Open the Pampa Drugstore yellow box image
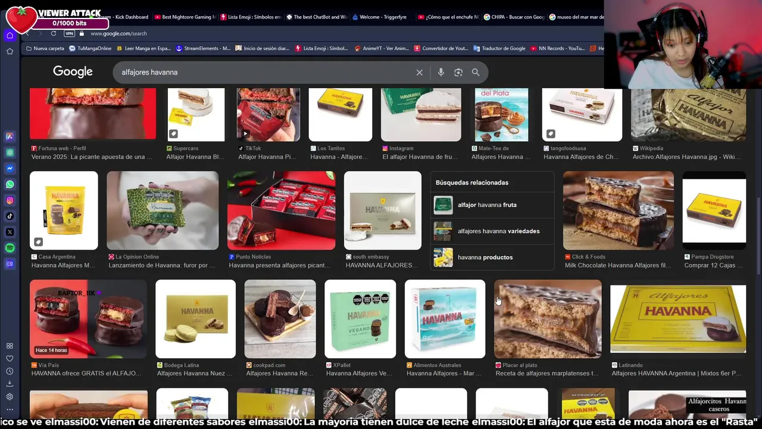Image resolution: width=762 pixels, height=429 pixels. 714,210
